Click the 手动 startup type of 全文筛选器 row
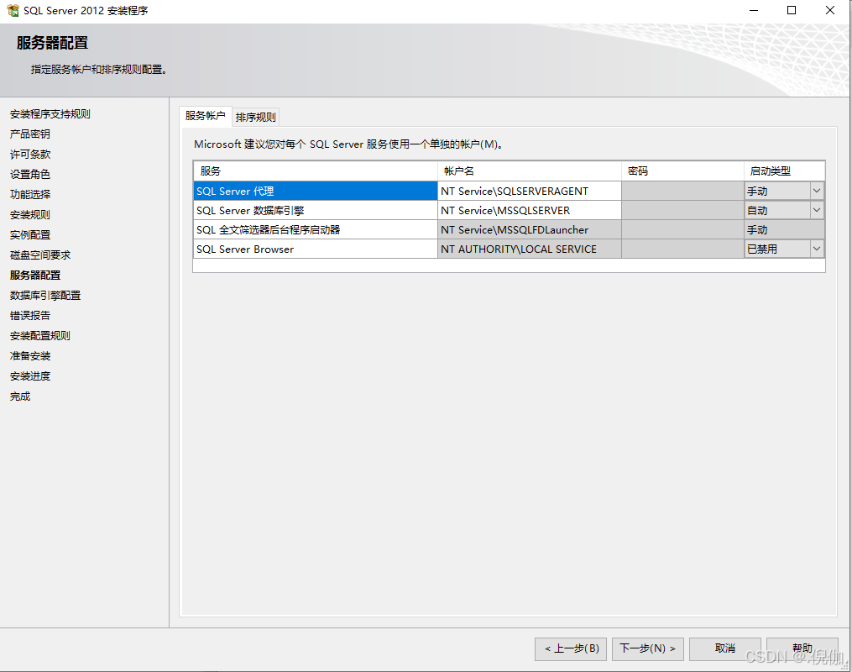The width and height of the screenshot is (852, 672). coord(784,229)
